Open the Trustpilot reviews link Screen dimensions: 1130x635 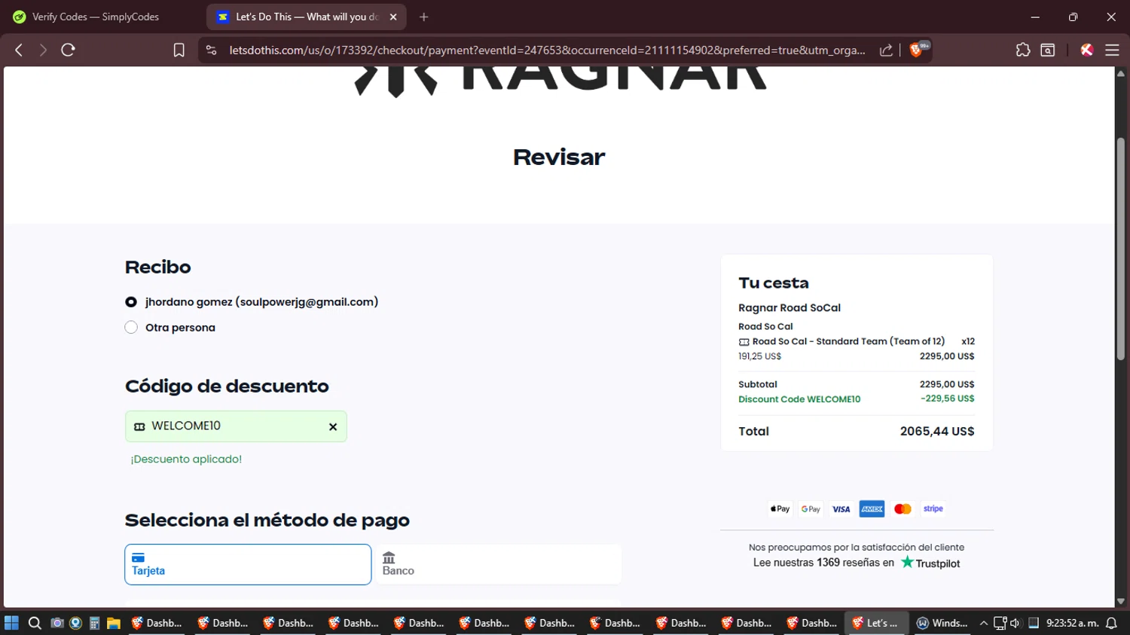tap(930, 563)
